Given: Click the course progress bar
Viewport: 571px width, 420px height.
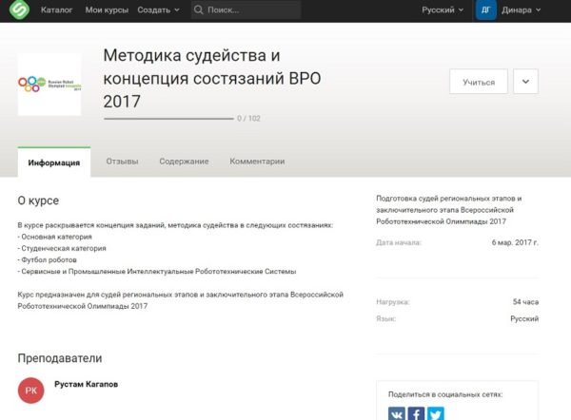Looking at the screenshot, I should 168,118.
